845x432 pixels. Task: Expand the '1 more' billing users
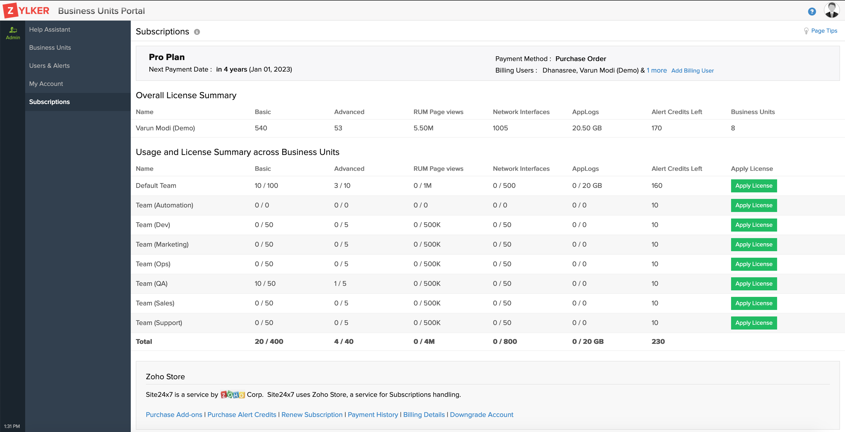656,70
